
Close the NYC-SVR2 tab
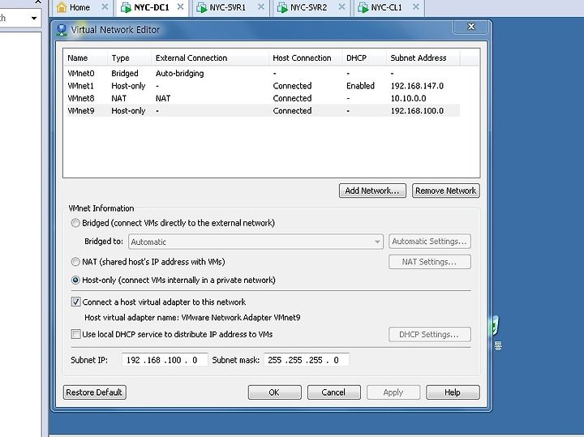(341, 6)
